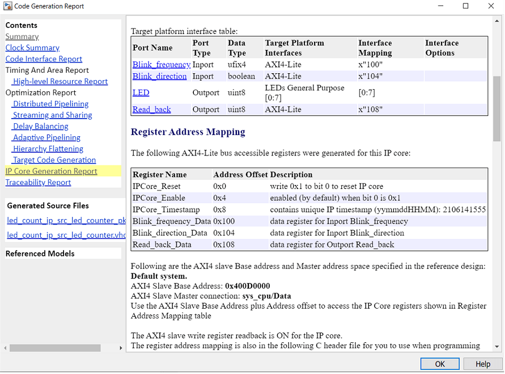Open the Distributed Pipelining report
Viewport: 505px width, 374px height.
[50, 104]
